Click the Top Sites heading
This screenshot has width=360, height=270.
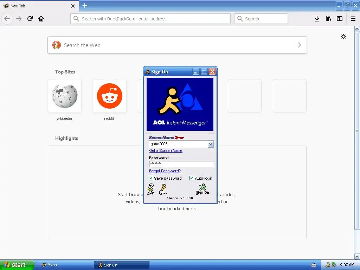[x=65, y=72]
